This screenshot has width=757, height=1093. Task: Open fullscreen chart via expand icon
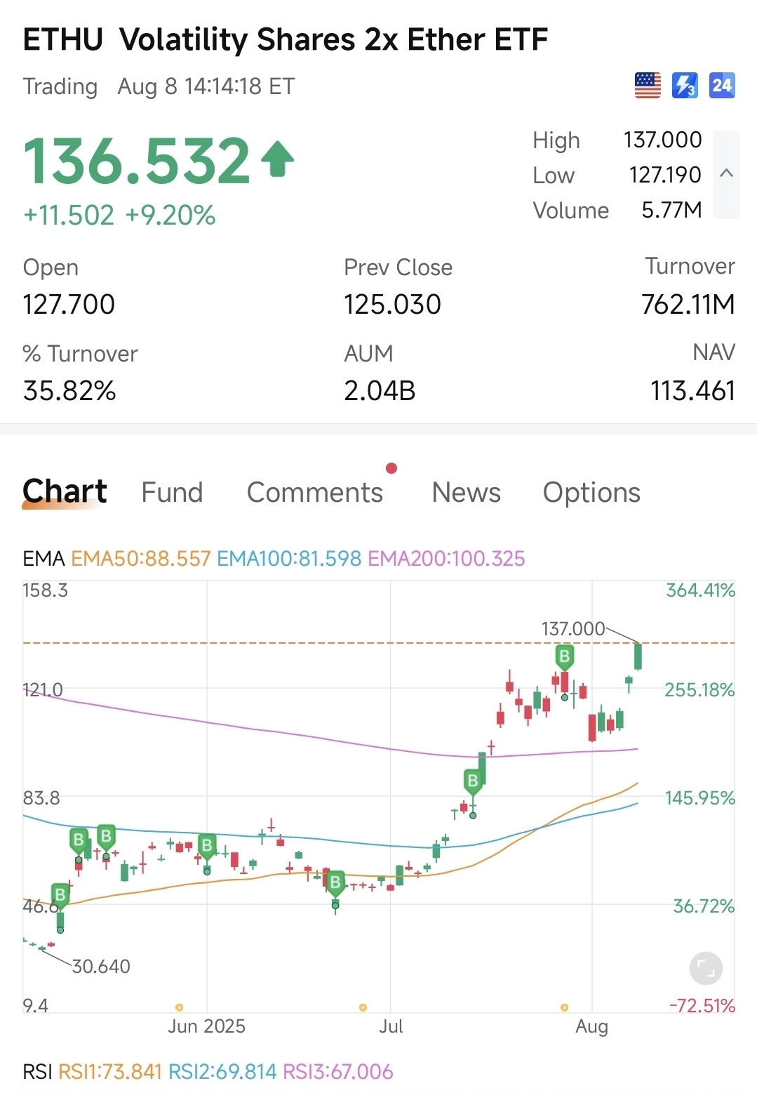pyautogui.click(x=706, y=969)
